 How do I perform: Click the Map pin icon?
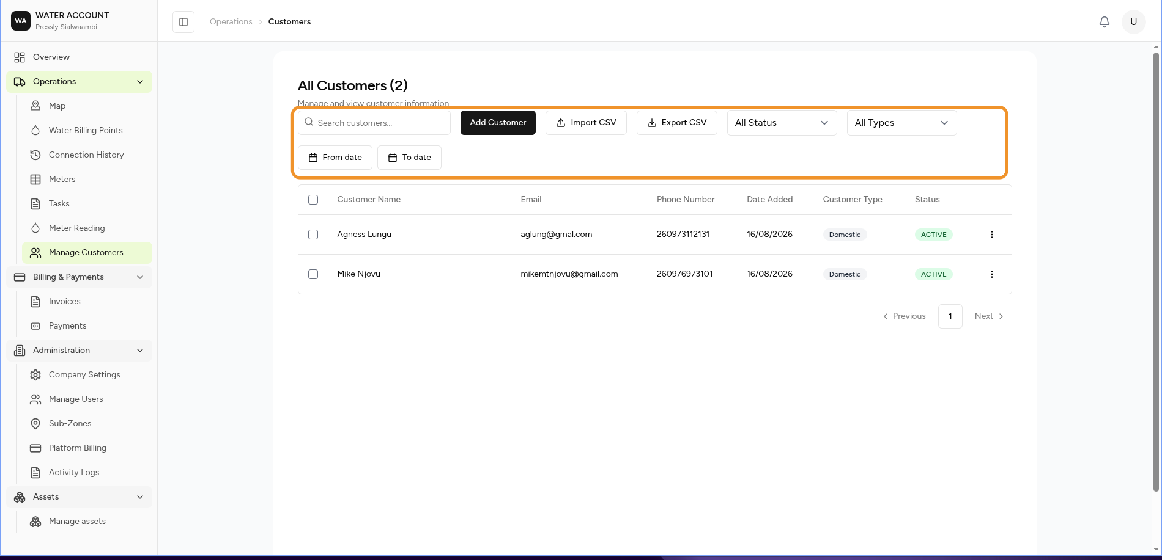pyautogui.click(x=35, y=106)
